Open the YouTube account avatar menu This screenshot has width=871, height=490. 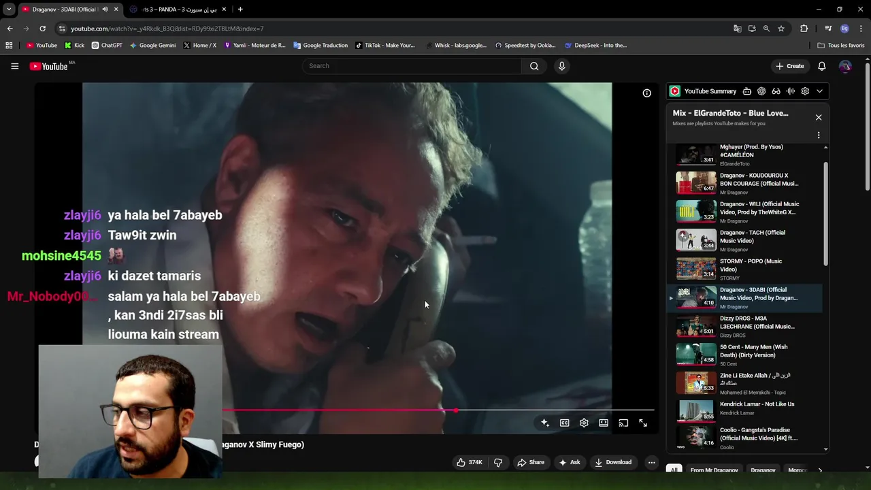844,66
